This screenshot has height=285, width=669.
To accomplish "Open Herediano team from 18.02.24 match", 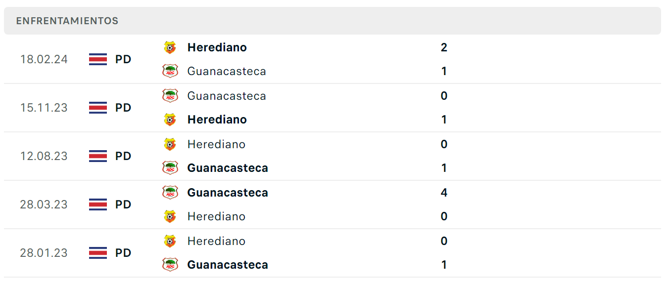I will tap(217, 47).
